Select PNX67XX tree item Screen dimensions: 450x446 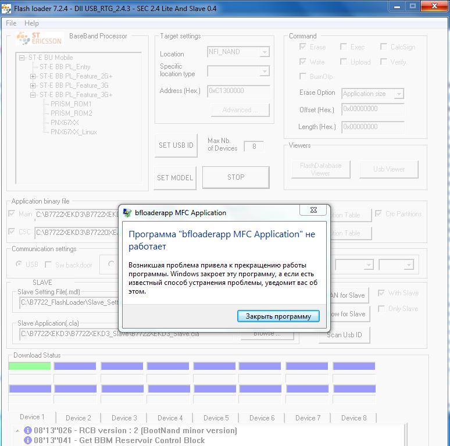(x=65, y=123)
